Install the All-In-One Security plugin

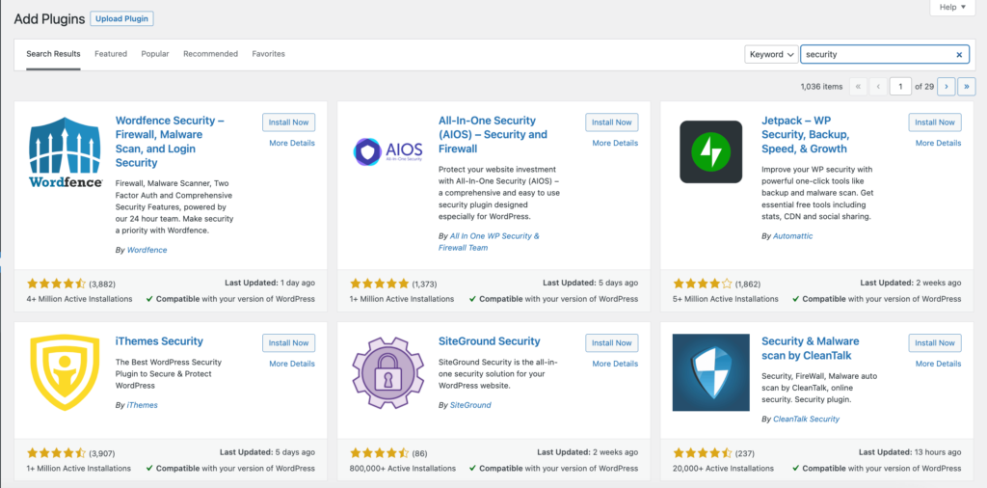click(612, 122)
